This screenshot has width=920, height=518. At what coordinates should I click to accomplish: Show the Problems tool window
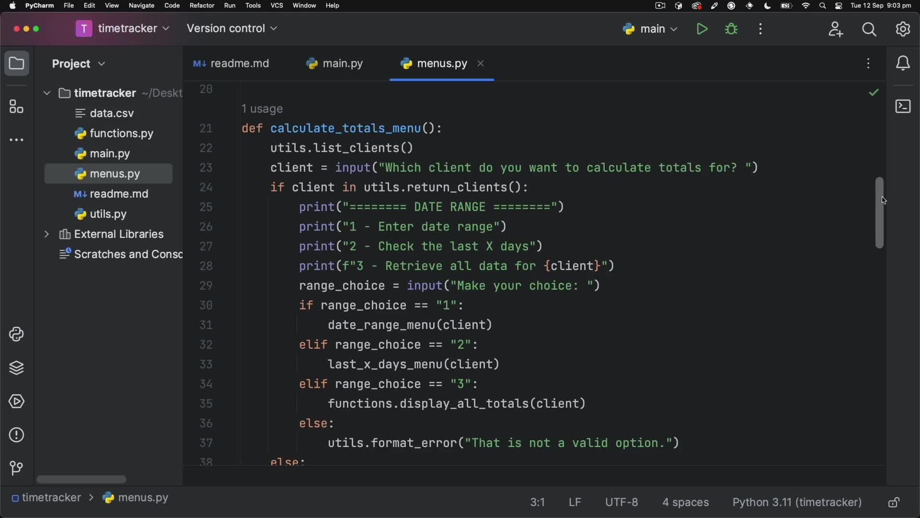16,435
